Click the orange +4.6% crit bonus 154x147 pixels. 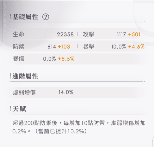(136, 47)
